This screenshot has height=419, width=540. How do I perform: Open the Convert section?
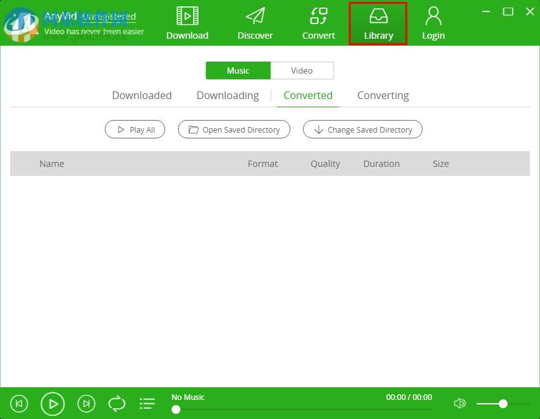(x=318, y=23)
